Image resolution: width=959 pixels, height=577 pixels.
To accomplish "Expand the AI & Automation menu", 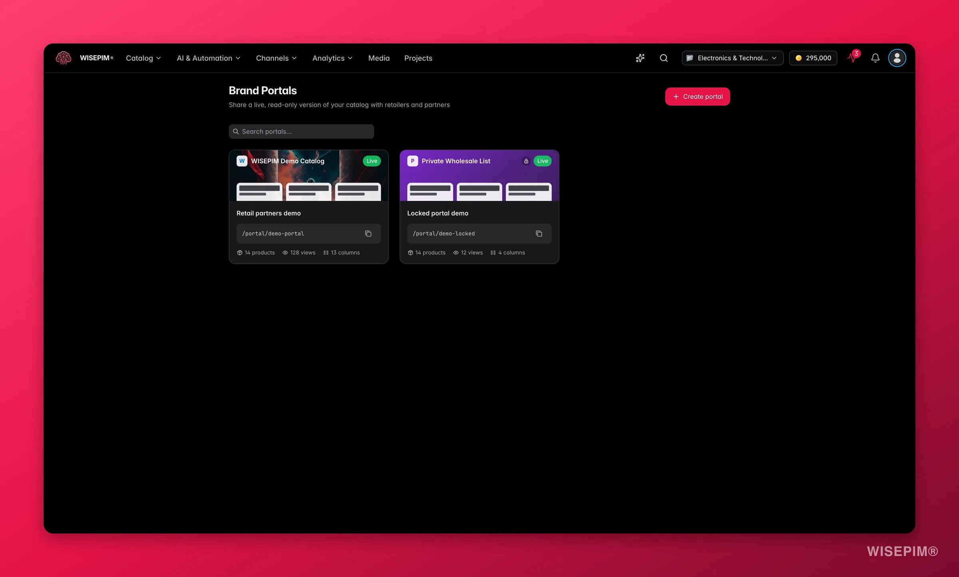I will (x=209, y=58).
